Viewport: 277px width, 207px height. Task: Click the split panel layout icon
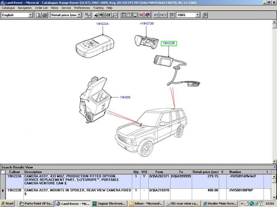tap(123, 15)
